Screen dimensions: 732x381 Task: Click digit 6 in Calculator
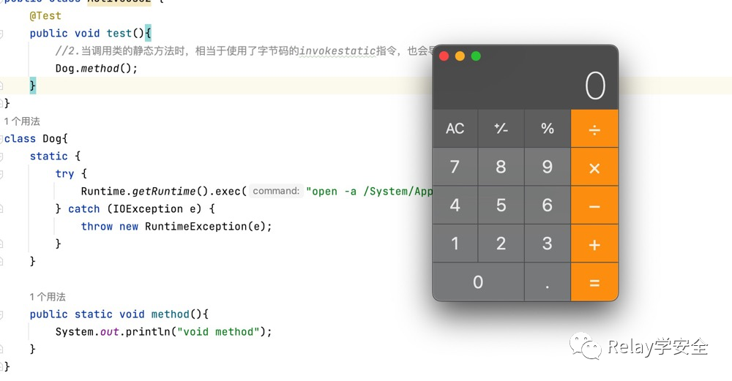[547, 205]
